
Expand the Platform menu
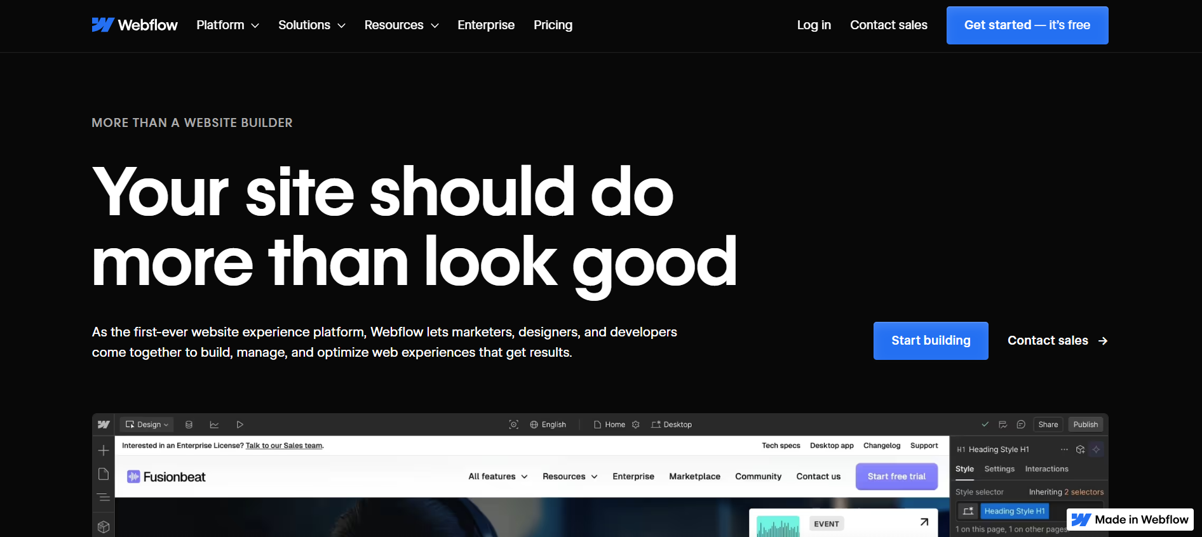point(227,25)
